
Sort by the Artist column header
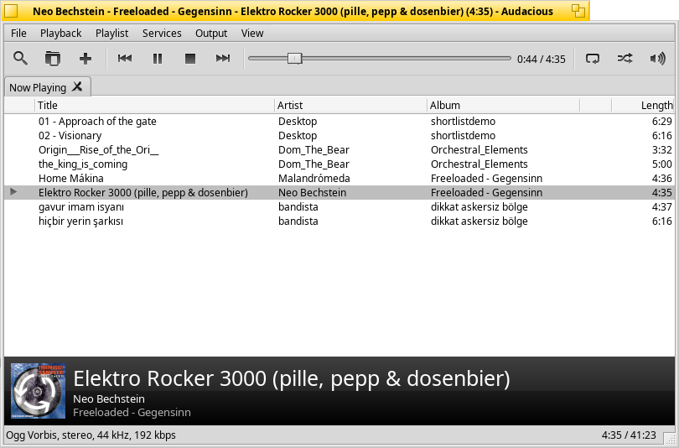[x=350, y=105]
